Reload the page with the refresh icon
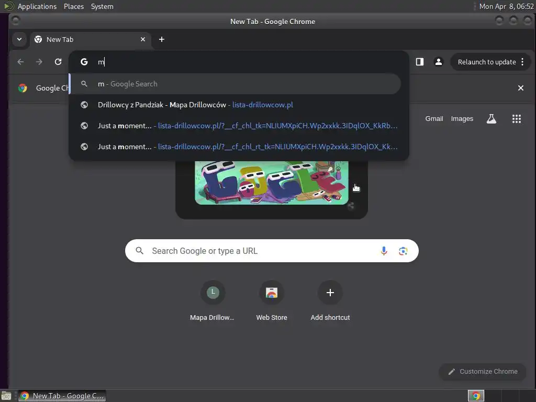The width and height of the screenshot is (536, 402). pyautogui.click(x=58, y=62)
